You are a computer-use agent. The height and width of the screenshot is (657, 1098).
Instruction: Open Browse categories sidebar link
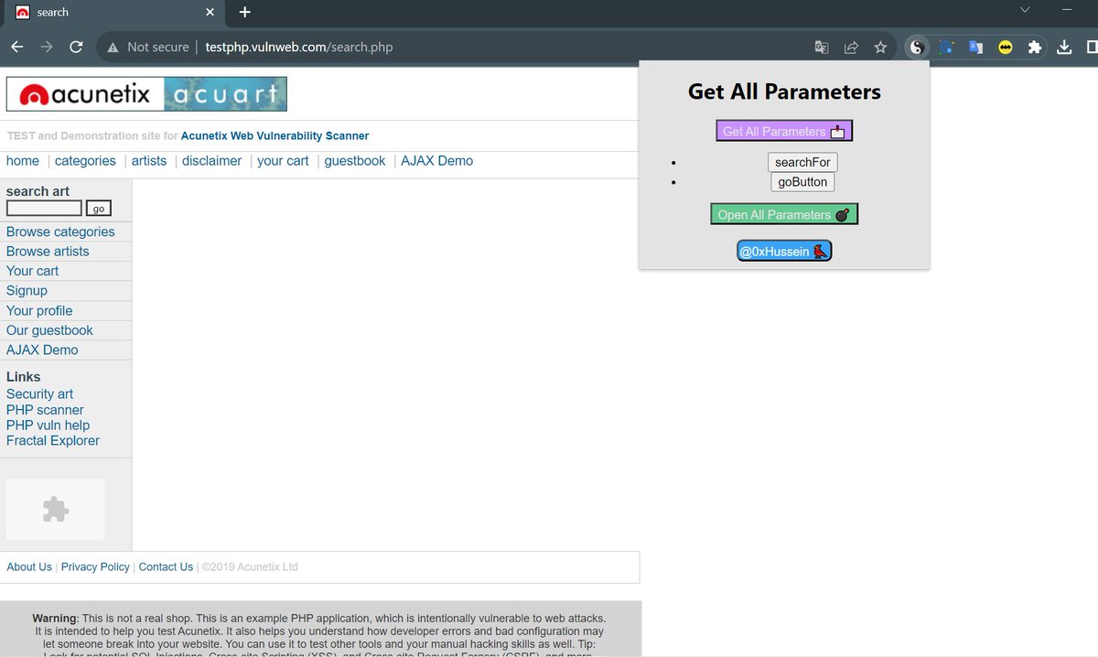(60, 232)
